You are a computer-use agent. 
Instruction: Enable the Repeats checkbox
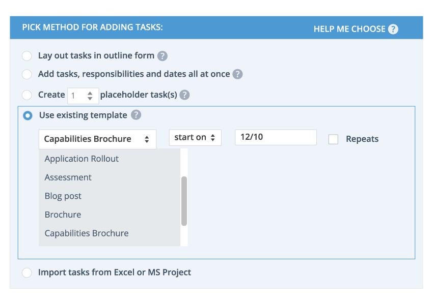[x=333, y=139]
